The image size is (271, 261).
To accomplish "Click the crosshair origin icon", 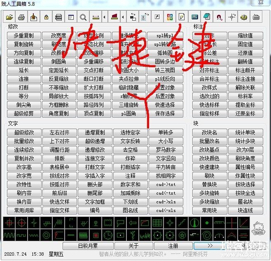I will coord(231,17).
